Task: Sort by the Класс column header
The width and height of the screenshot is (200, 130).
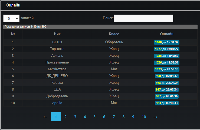Action: point(114,34)
